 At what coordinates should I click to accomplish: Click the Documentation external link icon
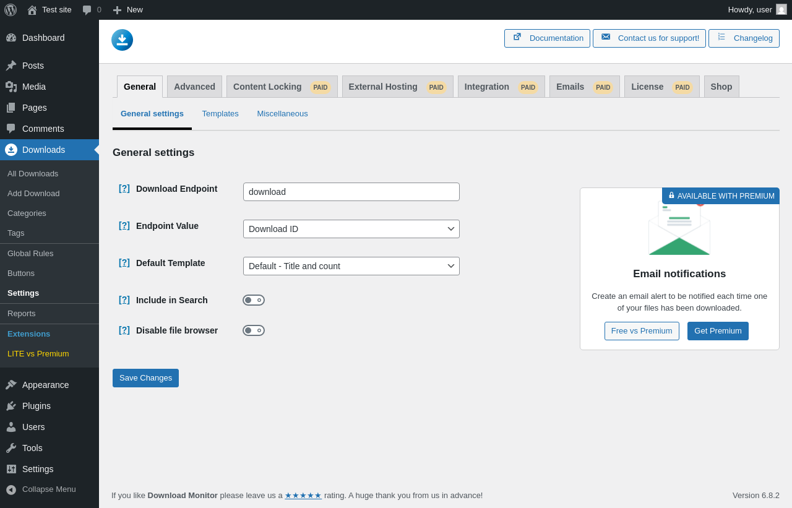point(517,37)
